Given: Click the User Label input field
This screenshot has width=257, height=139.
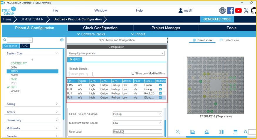Looking at the screenshot, I should tap(137, 132).
